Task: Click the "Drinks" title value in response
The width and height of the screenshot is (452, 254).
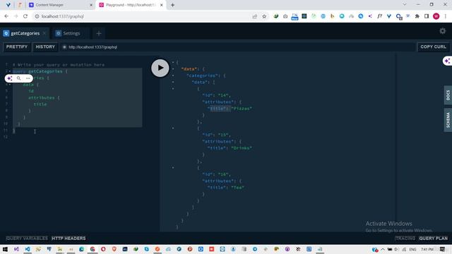Action: pos(242,148)
